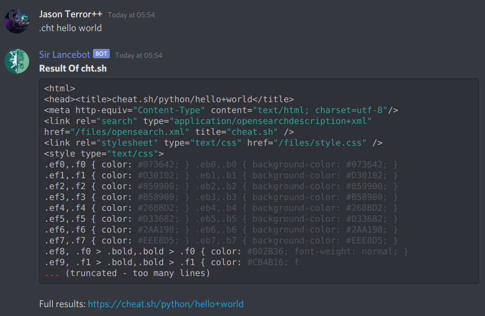Viewport: 485px width, 316px height.
Task: Click the Jason Terror++ username
Action: (x=71, y=14)
